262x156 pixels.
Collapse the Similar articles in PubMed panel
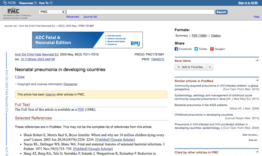[x=257, y=80]
